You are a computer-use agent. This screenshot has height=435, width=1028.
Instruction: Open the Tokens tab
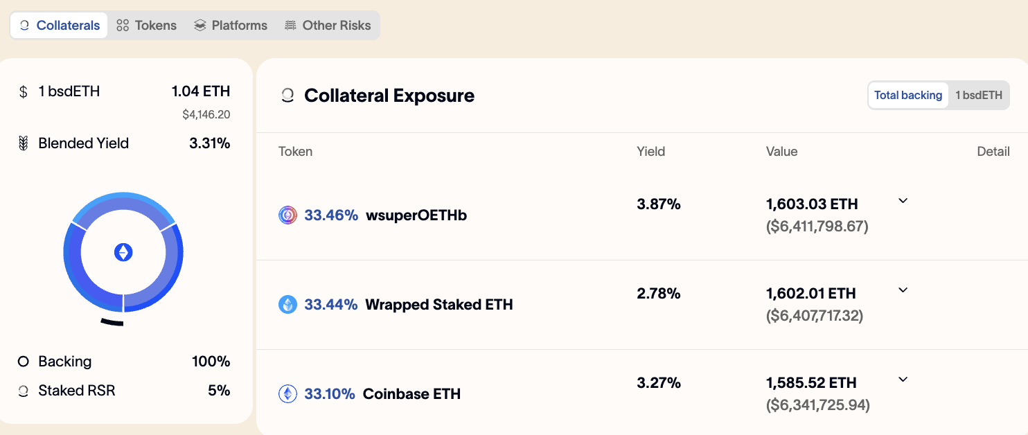click(x=147, y=26)
